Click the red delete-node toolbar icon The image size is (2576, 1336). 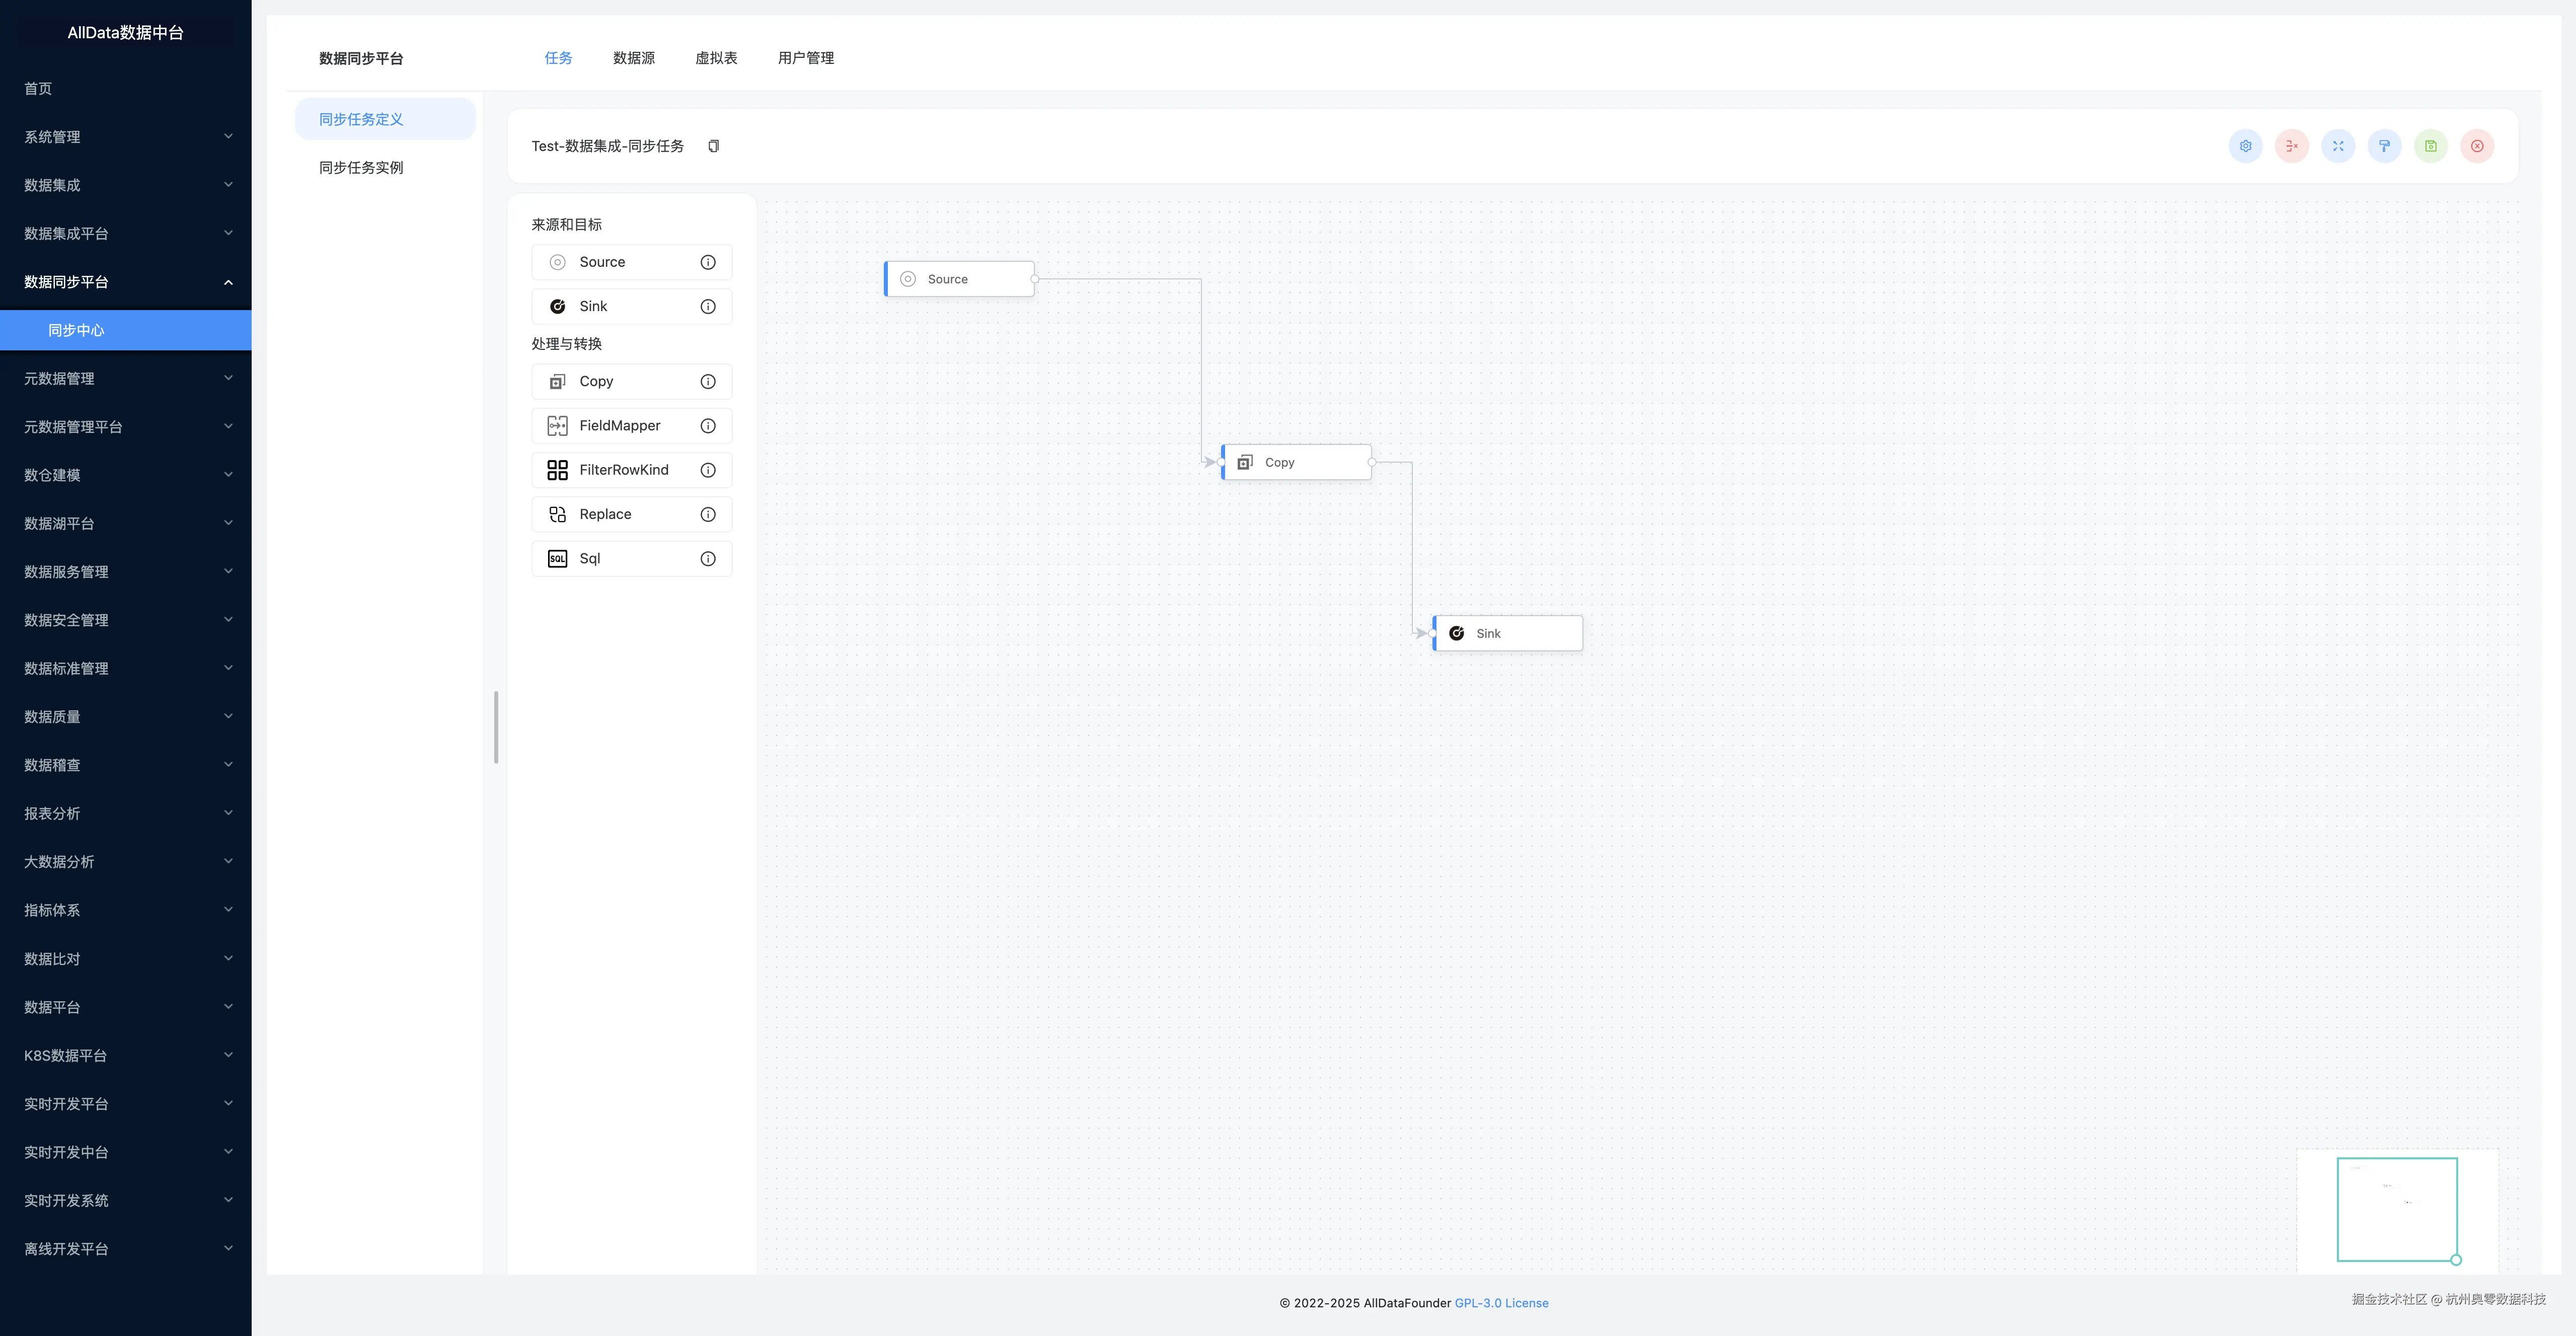[2291, 146]
